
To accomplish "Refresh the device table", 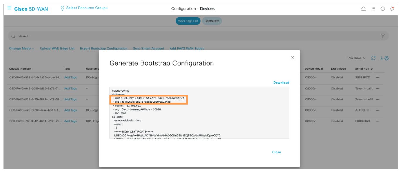I will pos(373,58).
